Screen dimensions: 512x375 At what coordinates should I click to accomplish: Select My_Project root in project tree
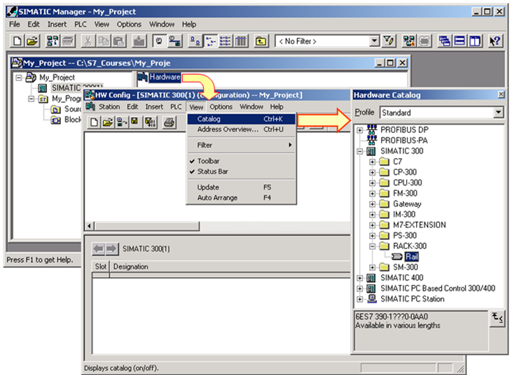57,78
